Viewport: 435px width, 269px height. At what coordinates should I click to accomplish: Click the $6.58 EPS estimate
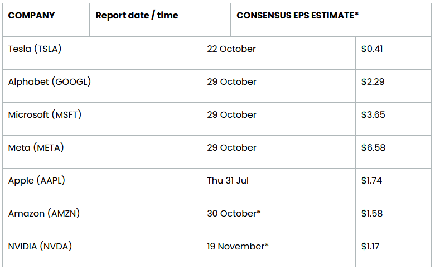[373, 148]
